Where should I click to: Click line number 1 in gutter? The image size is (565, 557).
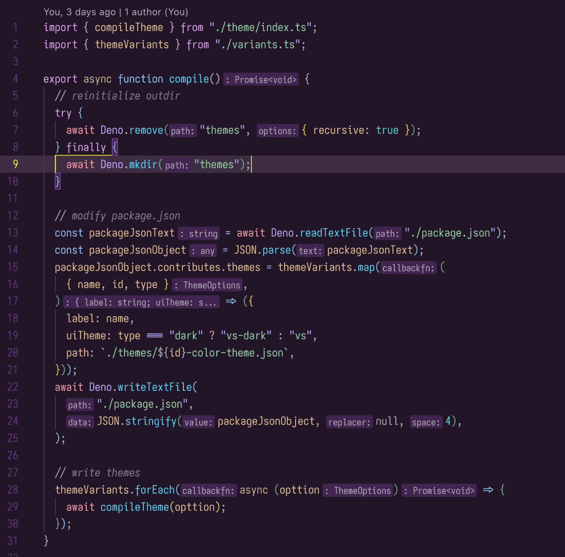coord(15,27)
